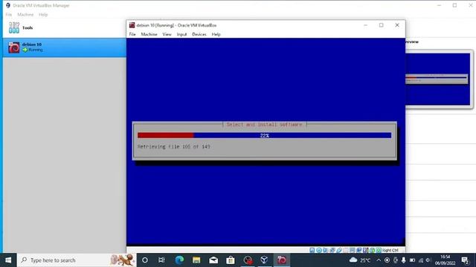Launch Microsoft Edge from the taskbar

179,260
